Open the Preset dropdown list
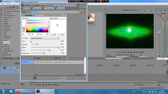This screenshot has width=168, height=94. 78,12
